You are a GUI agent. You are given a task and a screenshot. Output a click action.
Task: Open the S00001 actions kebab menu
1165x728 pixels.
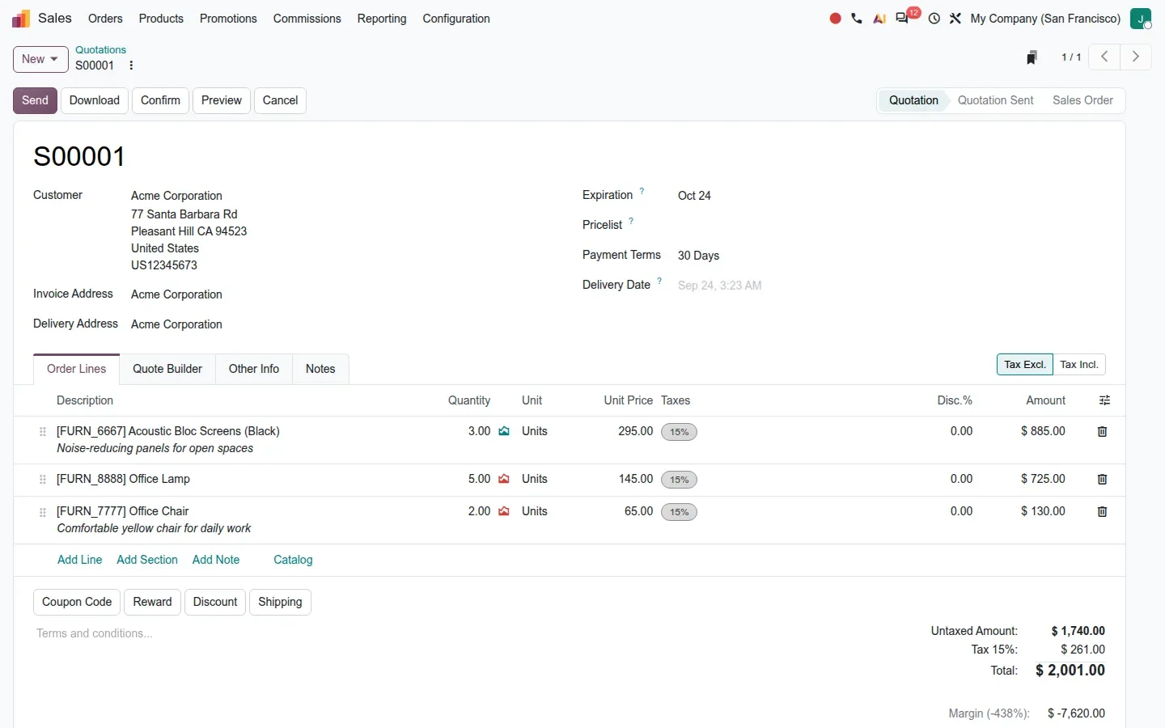coord(131,66)
